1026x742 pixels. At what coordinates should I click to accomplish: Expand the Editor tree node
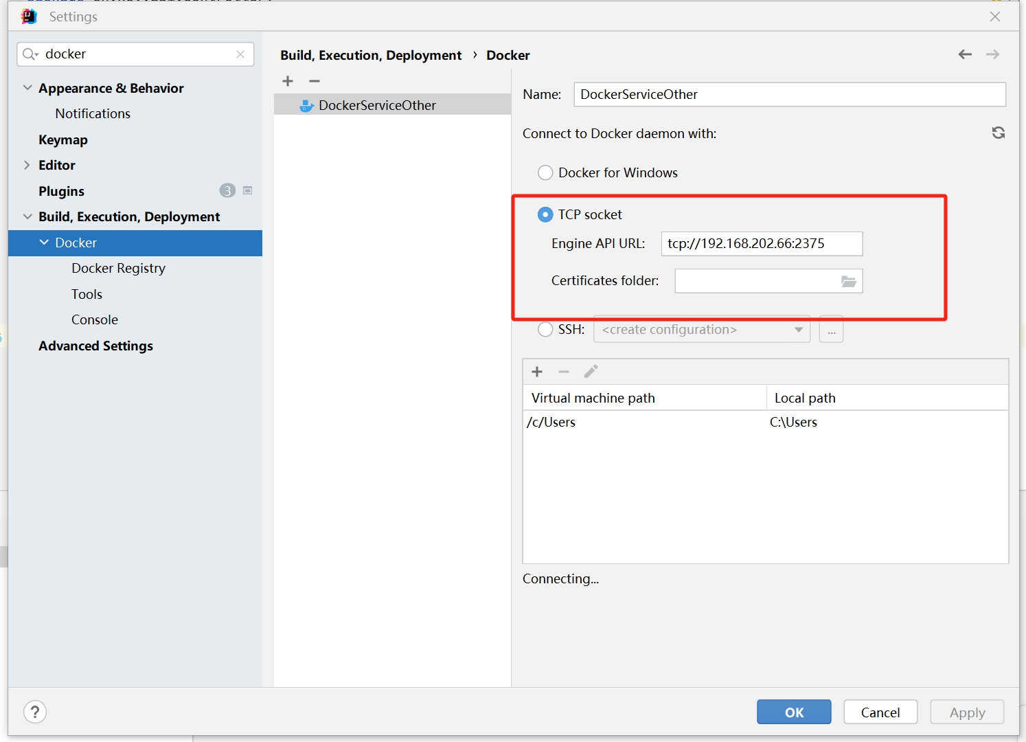(x=27, y=165)
